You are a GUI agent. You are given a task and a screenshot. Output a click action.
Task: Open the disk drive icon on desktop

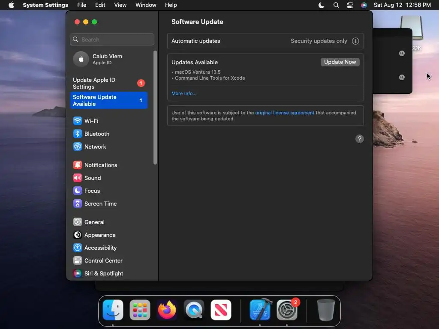pos(411,27)
